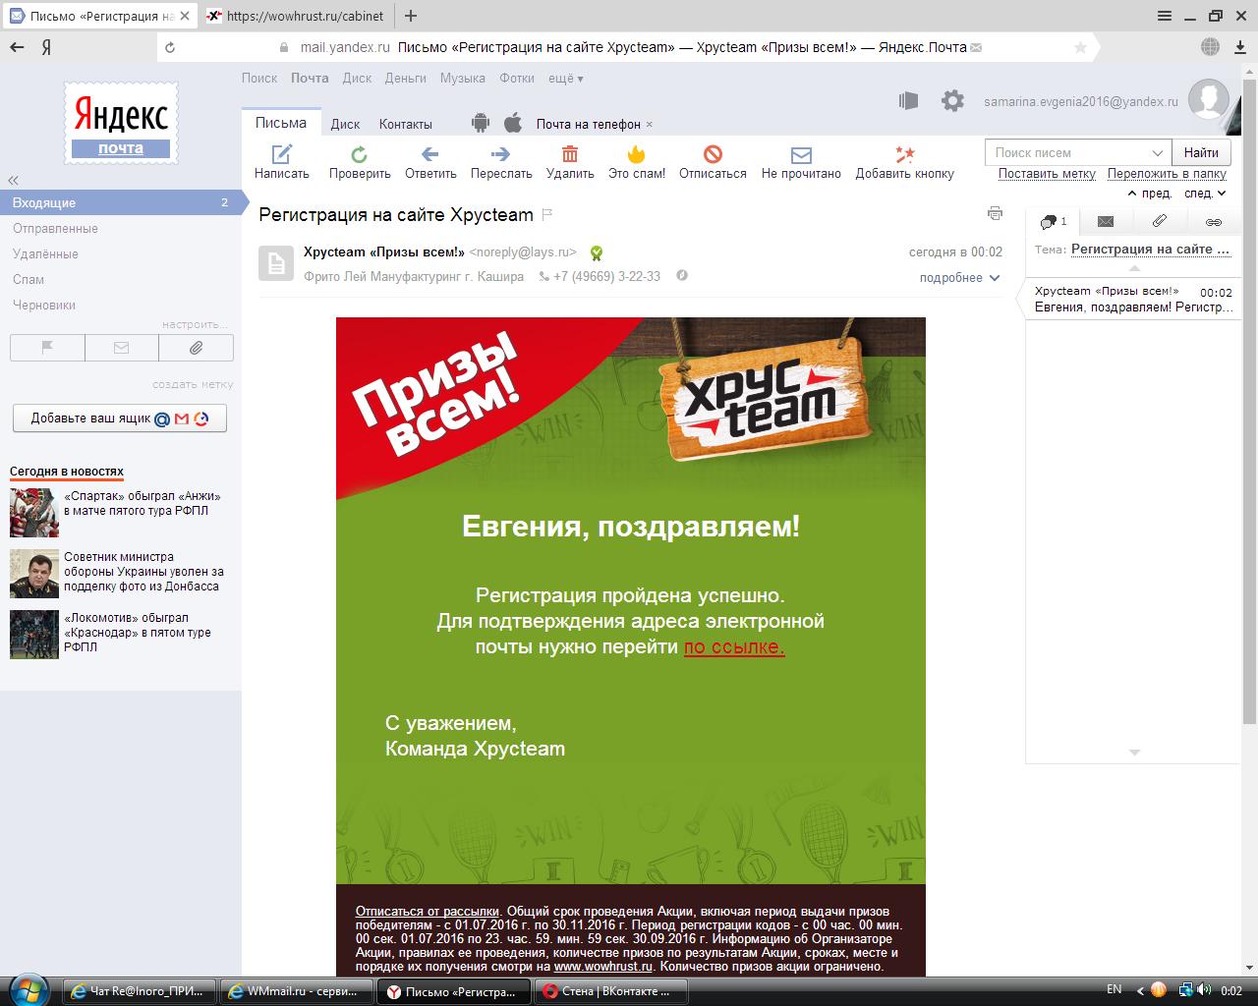Show sender letters envelope icon in right panel

tap(1106, 221)
